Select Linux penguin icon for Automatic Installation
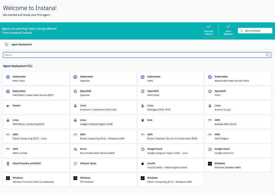 [x=75, y=106]
